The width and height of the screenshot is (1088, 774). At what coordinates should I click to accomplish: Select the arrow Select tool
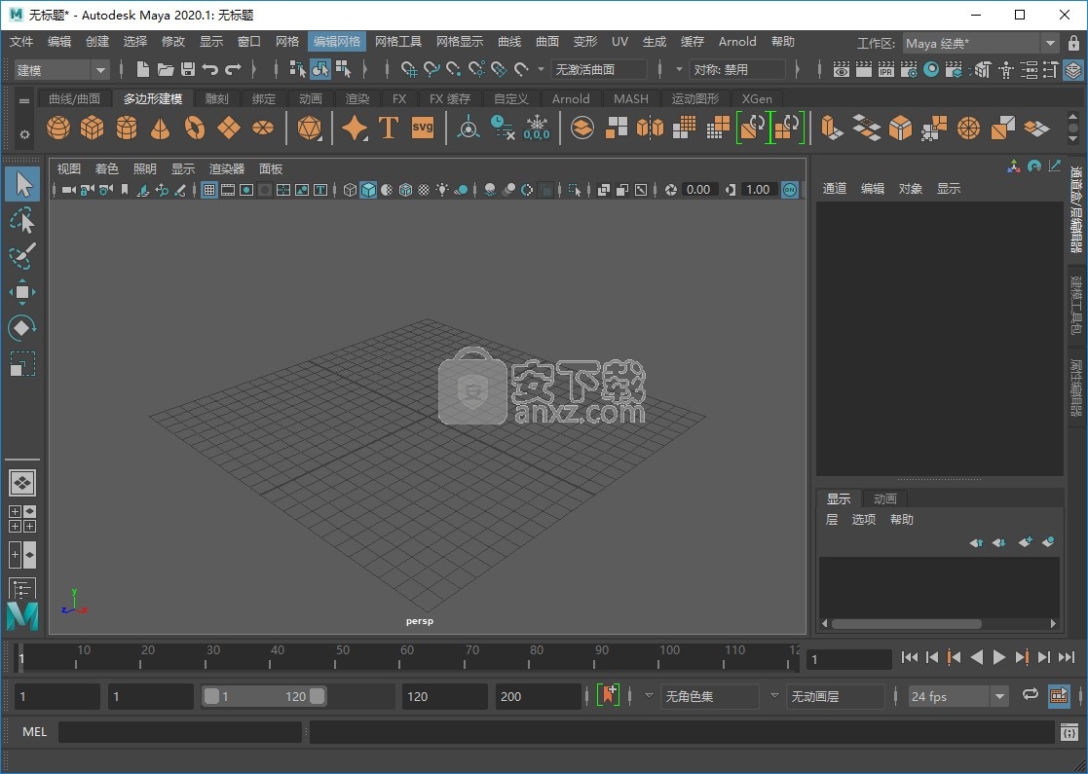click(23, 185)
